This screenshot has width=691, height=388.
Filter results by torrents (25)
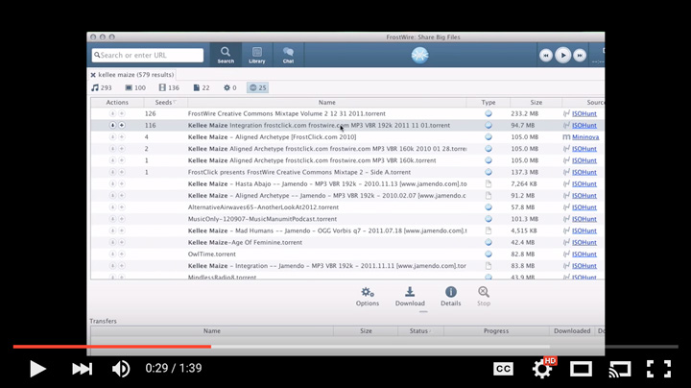[x=257, y=87]
